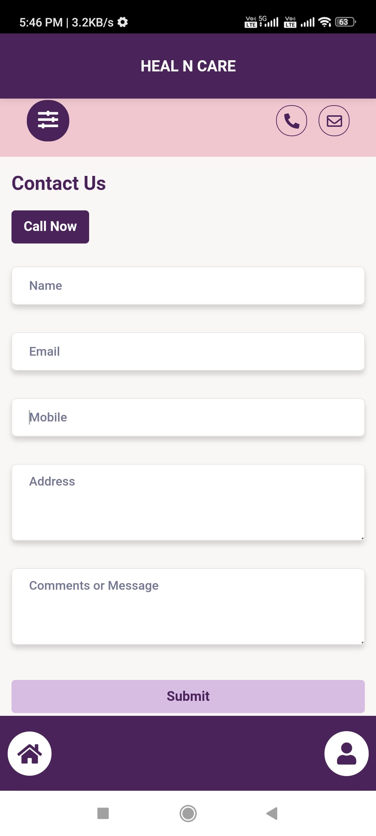Click the Comments or Message box
376x836 pixels.
pyautogui.click(x=188, y=606)
